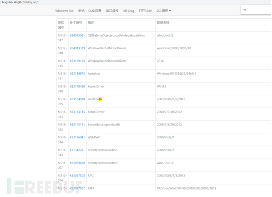
Task: Select the WebDAV description
Action: [94, 137]
